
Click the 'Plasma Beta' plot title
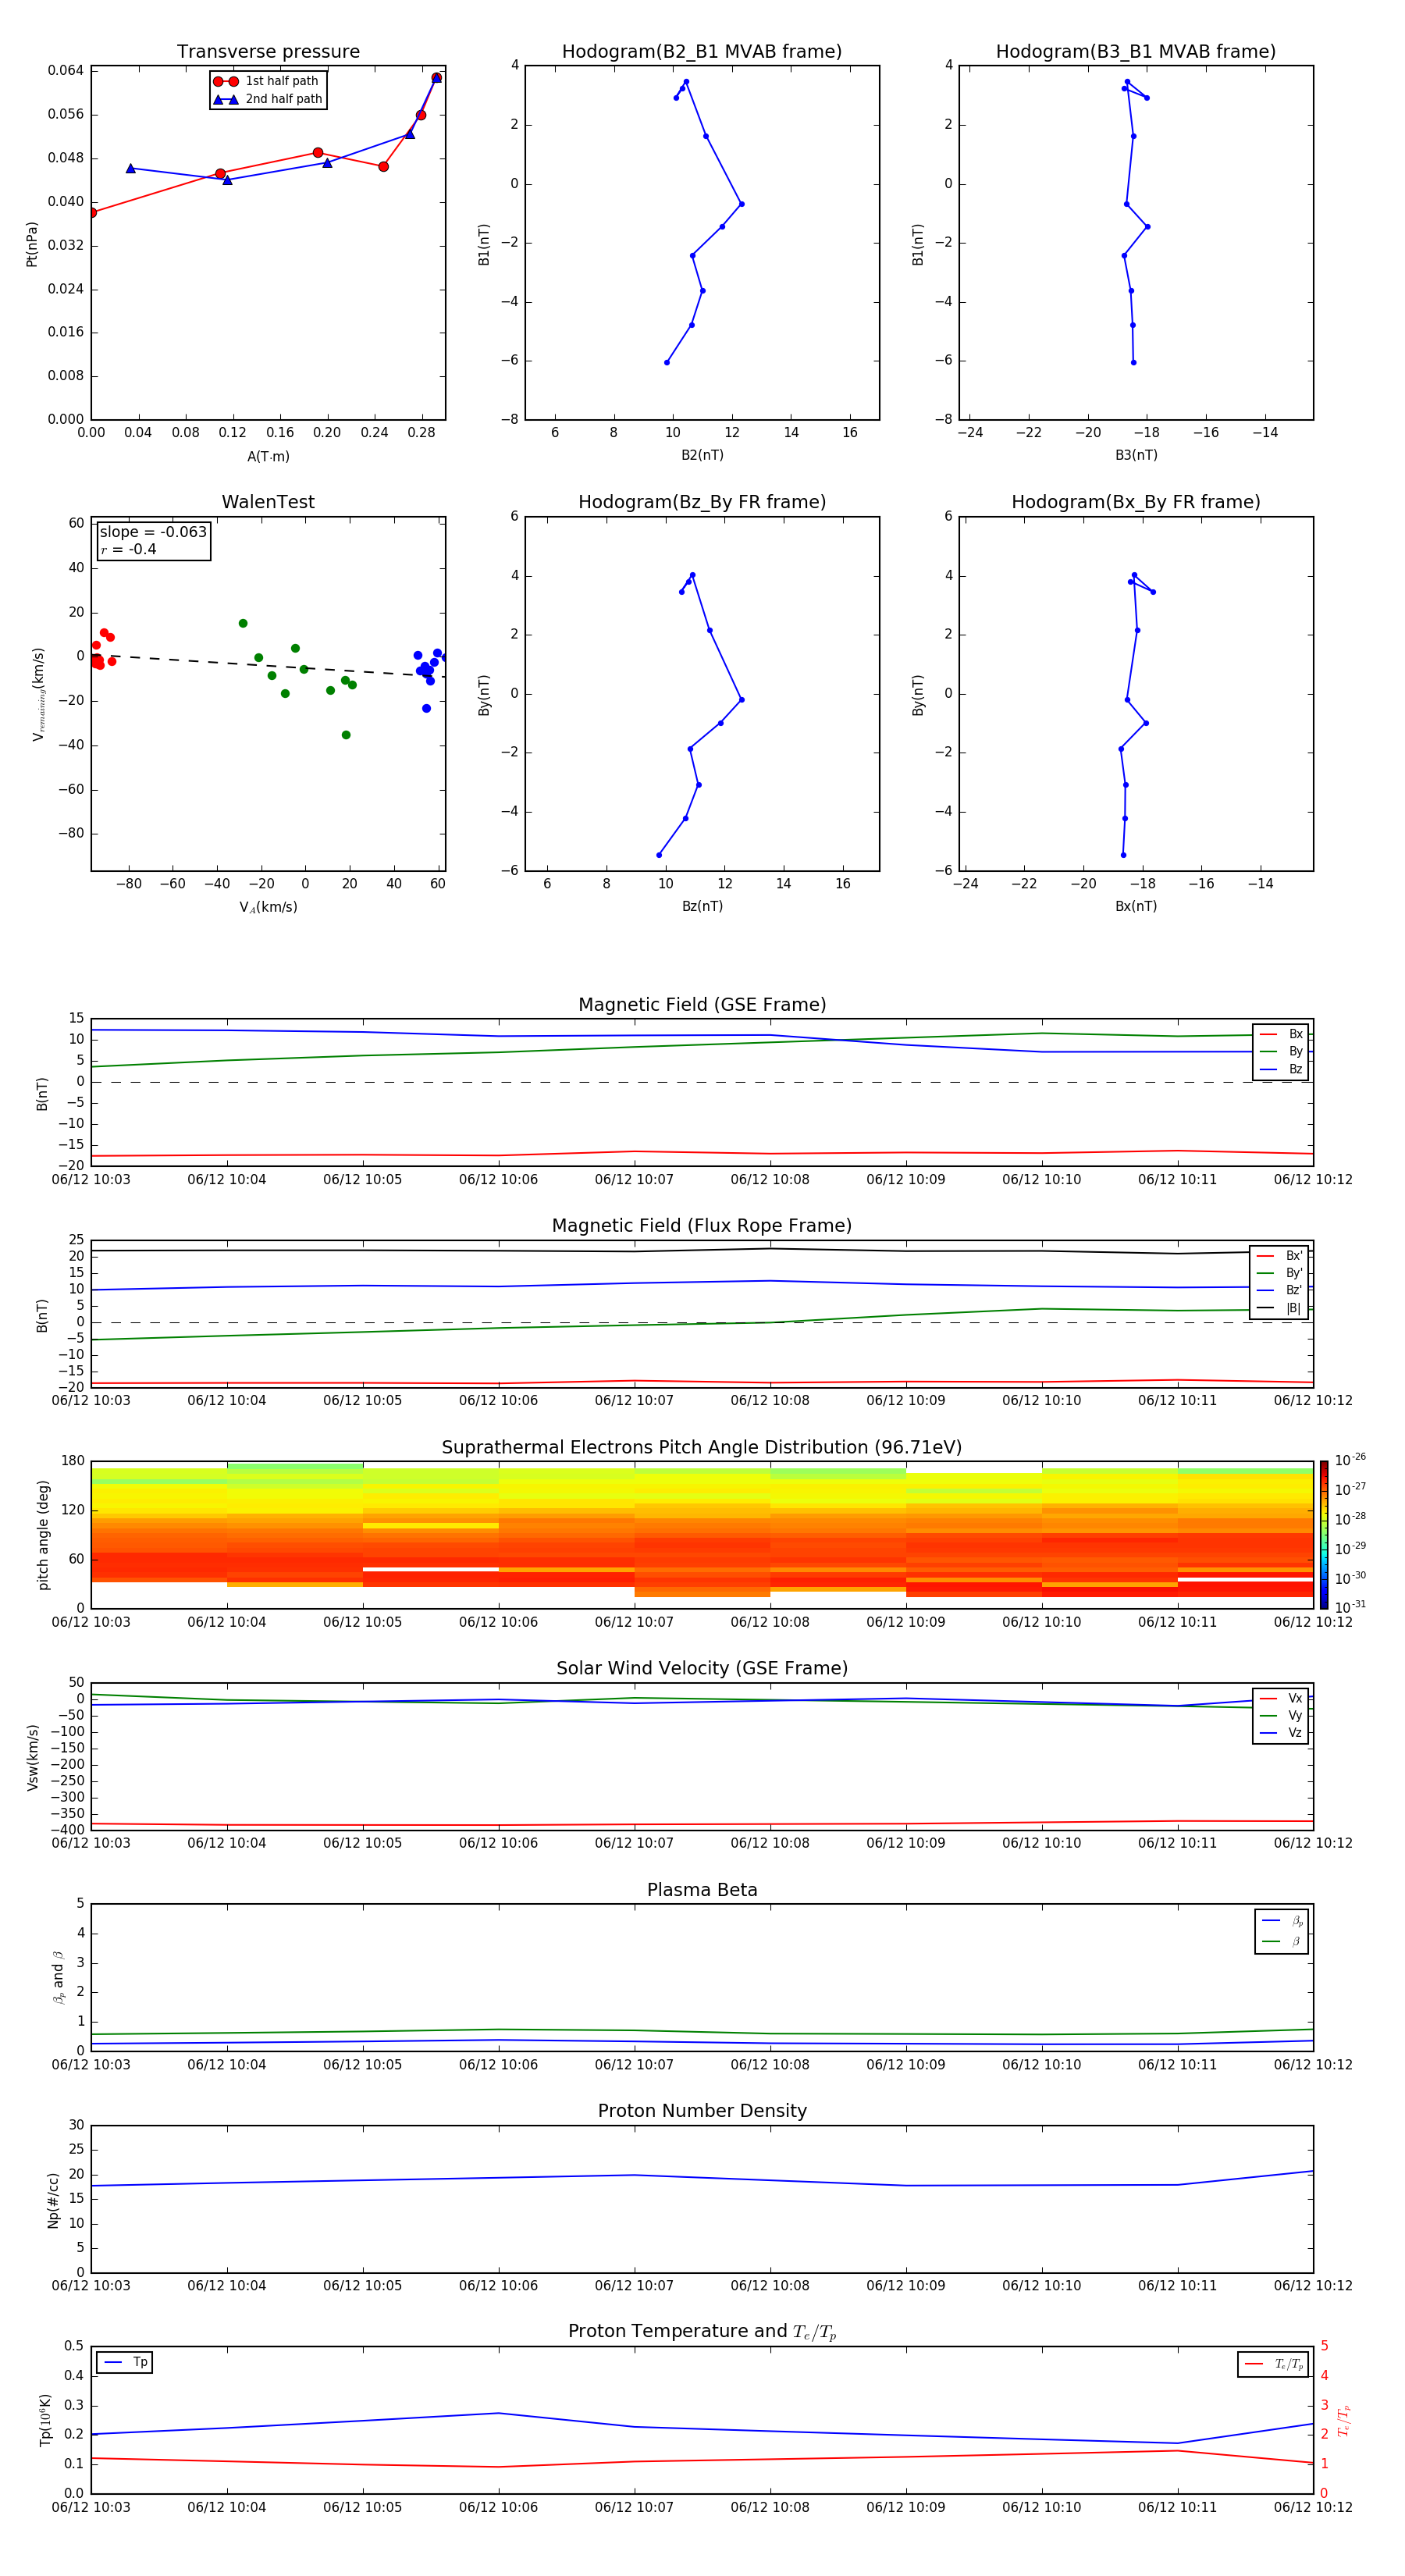click(x=702, y=1890)
